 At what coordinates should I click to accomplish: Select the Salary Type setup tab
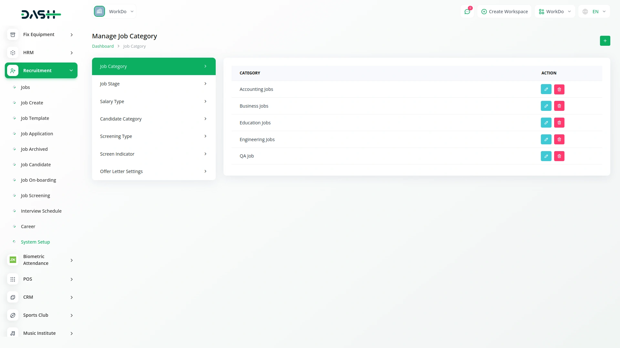[x=154, y=101]
